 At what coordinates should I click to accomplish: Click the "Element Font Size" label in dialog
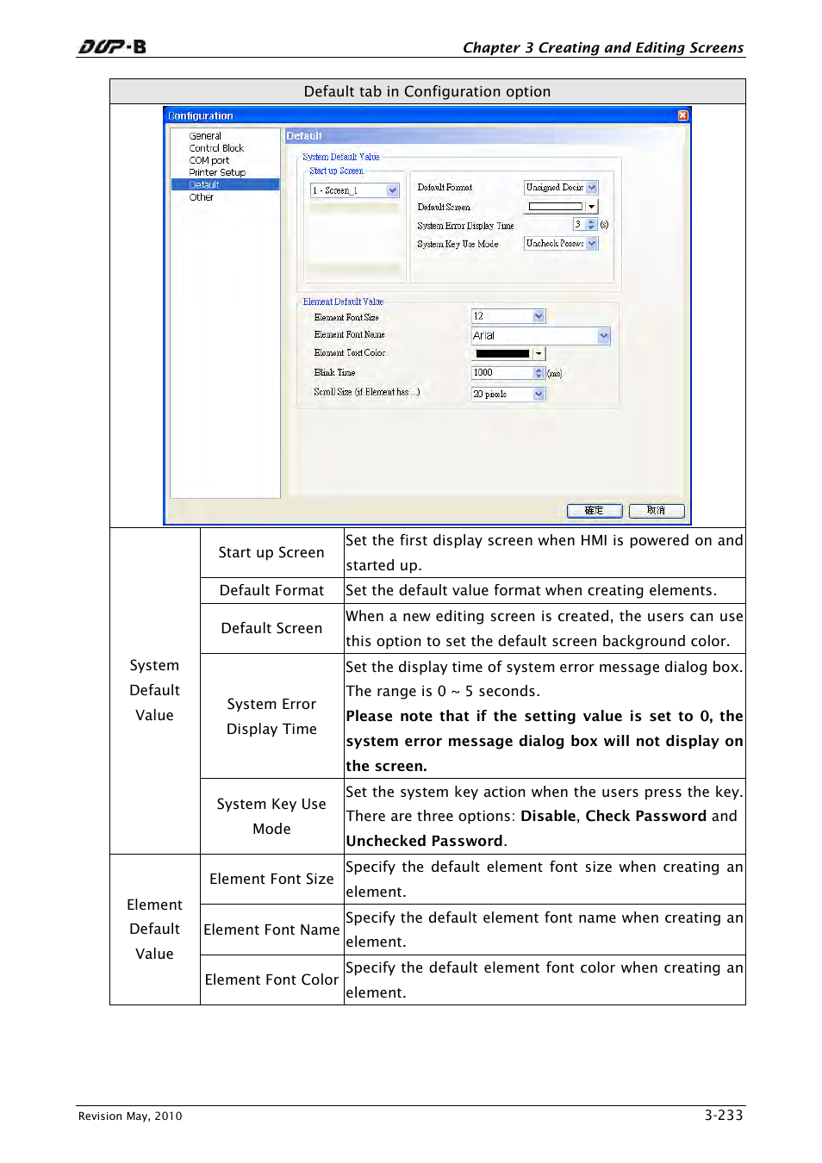(346, 317)
